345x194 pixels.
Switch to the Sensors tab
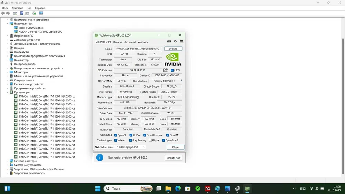(x=118, y=42)
